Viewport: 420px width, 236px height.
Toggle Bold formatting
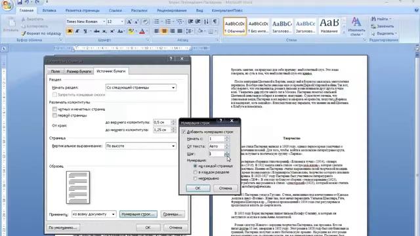[70, 31]
